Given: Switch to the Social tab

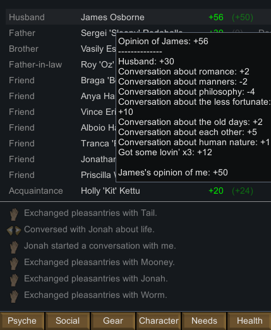Looking at the screenshot, I should (68, 321).
